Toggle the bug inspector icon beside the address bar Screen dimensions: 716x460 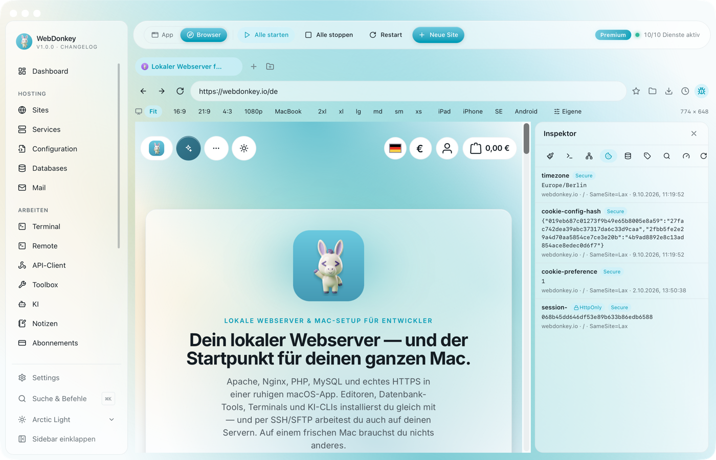[702, 91]
